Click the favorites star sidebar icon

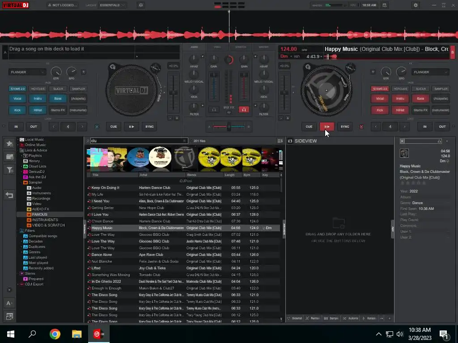pos(10,143)
